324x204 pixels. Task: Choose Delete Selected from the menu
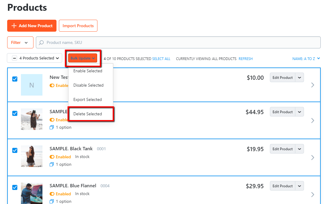pyautogui.click(x=88, y=114)
